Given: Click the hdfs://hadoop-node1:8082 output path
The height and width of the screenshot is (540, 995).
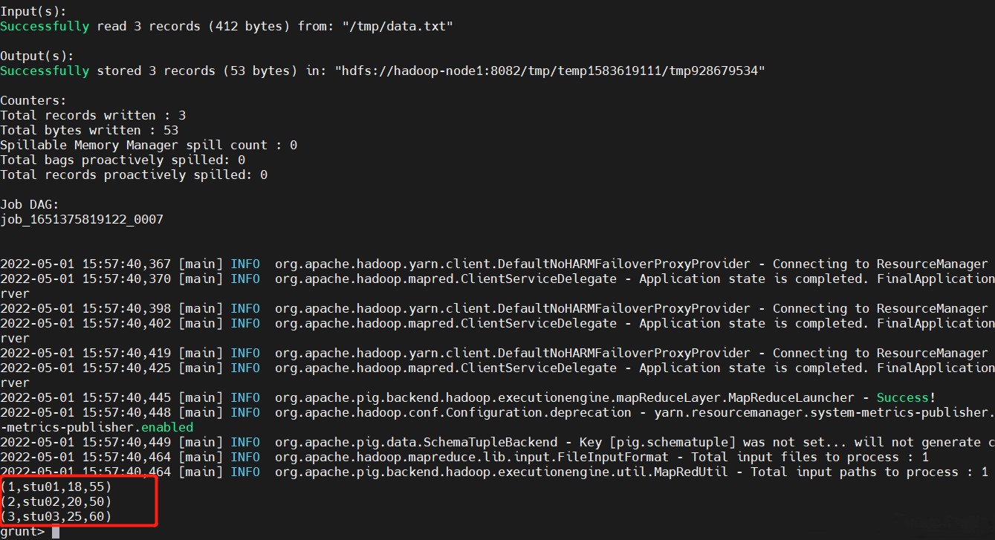Looking at the screenshot, I should (550, 71).
